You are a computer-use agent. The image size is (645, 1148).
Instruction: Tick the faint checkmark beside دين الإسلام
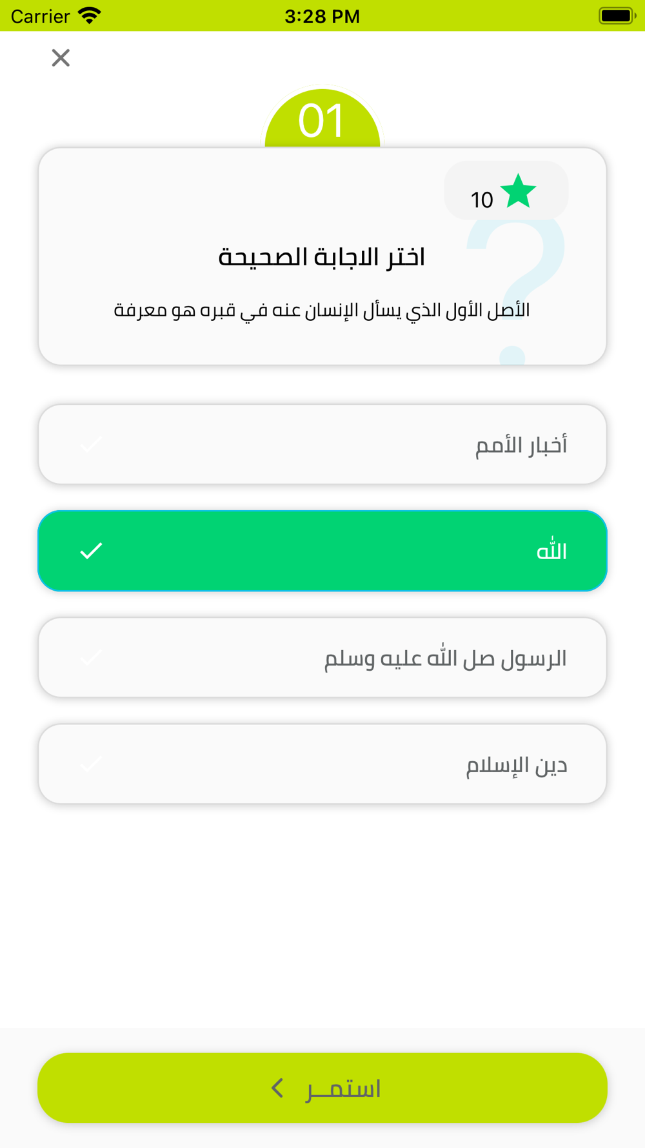click(x=91, y=764)
